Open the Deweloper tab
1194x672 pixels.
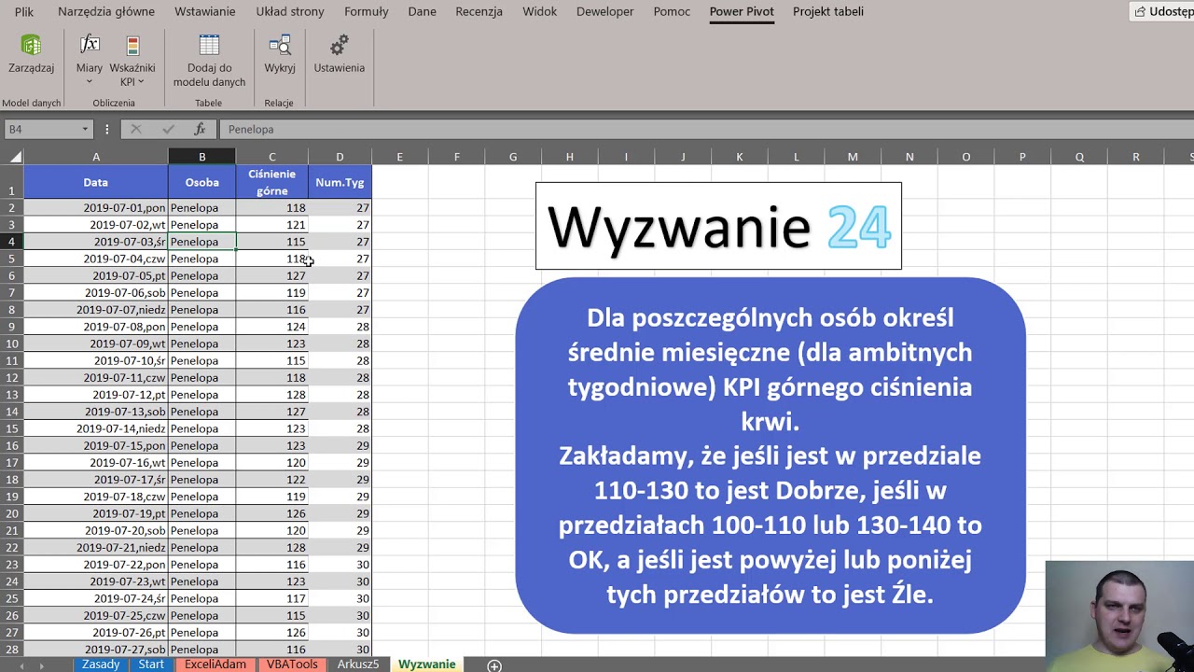pyautogui.click(x=604, y=11)
